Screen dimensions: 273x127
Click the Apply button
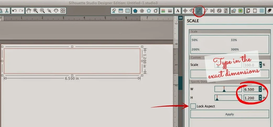coord(230,114)
